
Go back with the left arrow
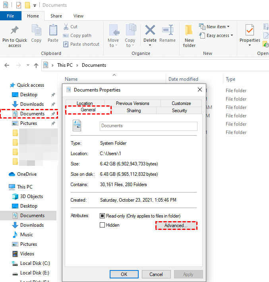tap(7, 65)
